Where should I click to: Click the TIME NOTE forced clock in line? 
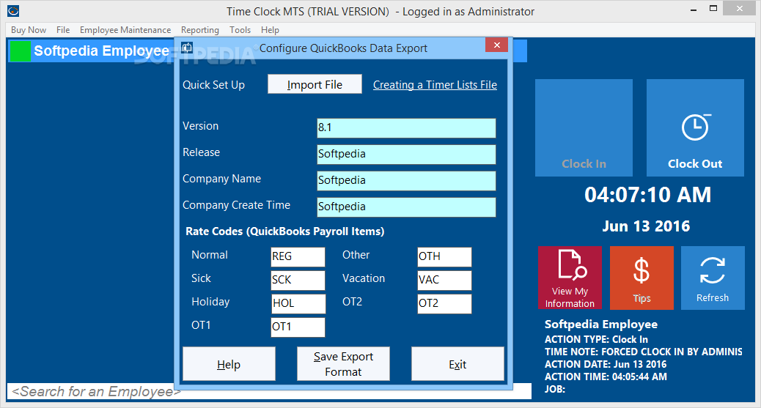[x=644, y=352]
